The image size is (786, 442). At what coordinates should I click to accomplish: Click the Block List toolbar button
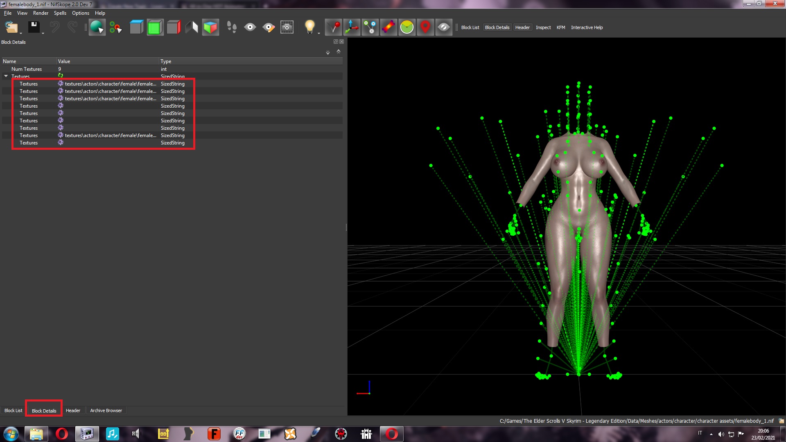pyautogui.click(x=470, y=27)
